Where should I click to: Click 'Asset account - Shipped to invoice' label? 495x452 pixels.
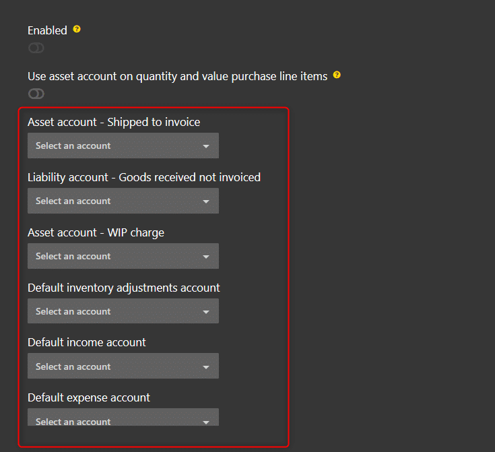pos(114,122)
